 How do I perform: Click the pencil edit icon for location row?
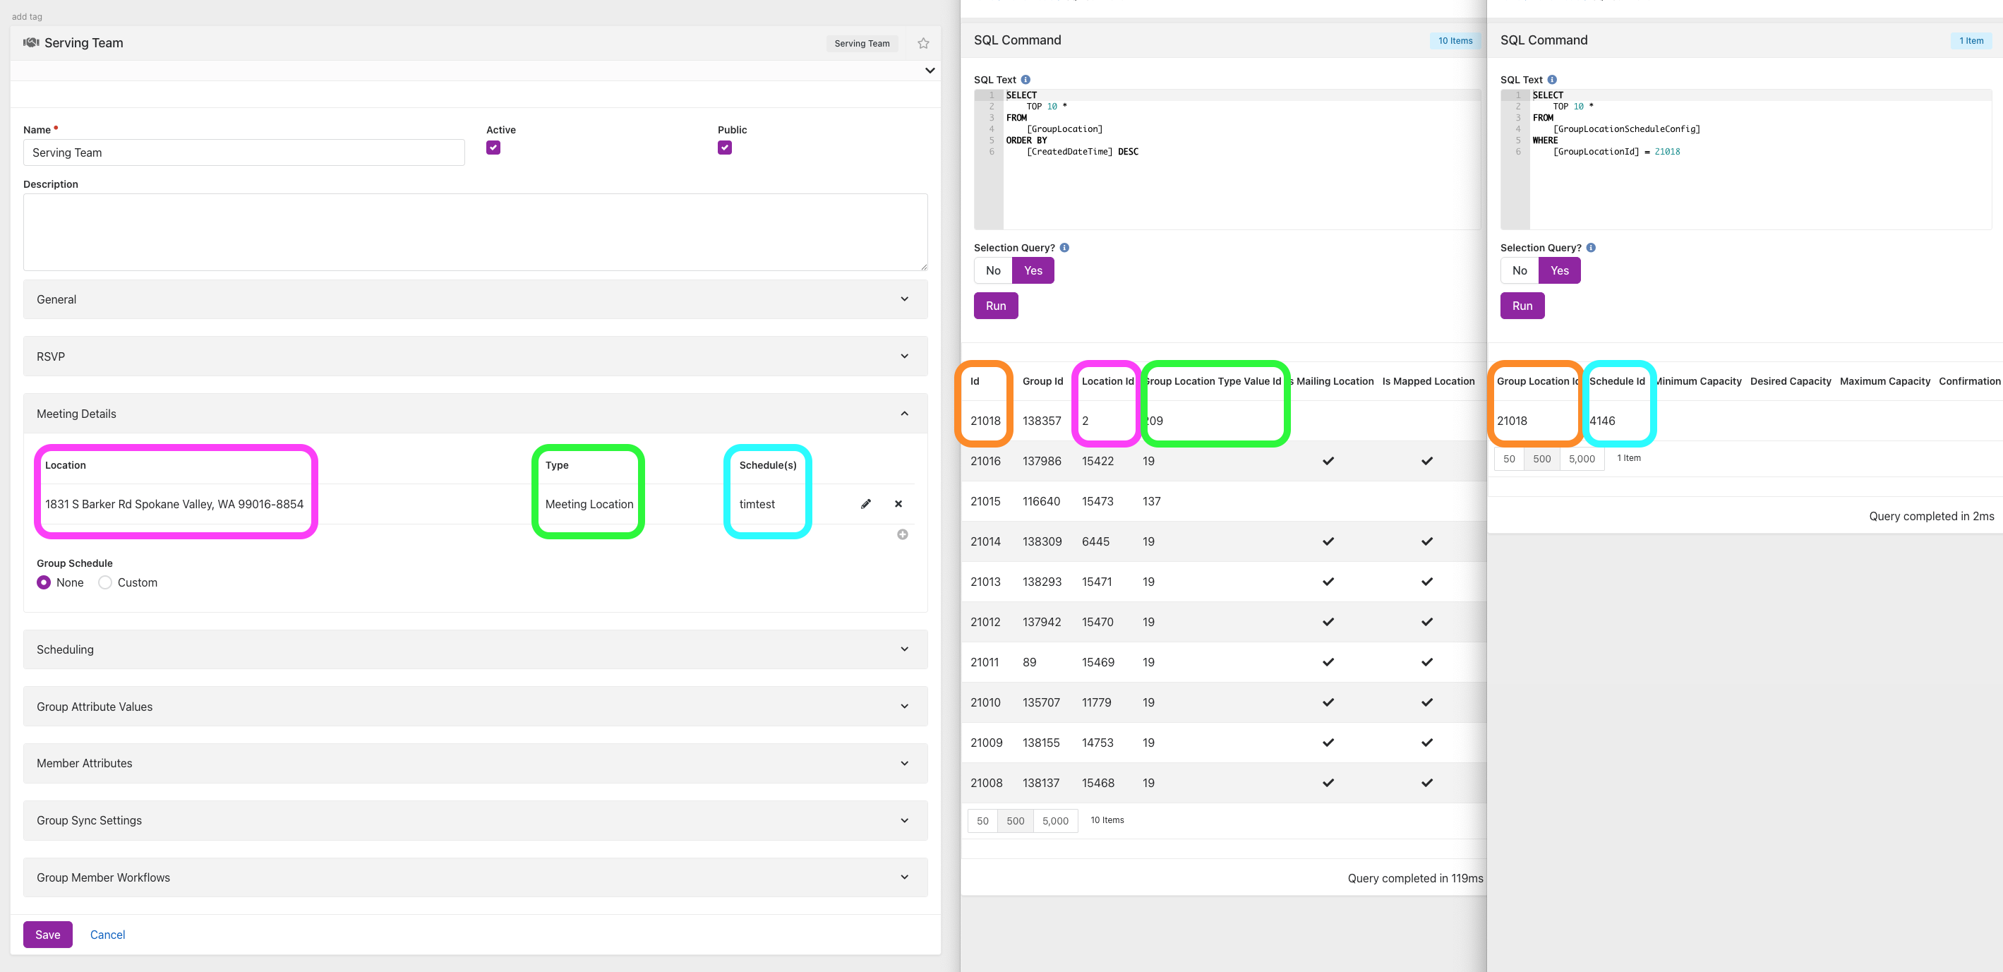click(x=865, y=504)
